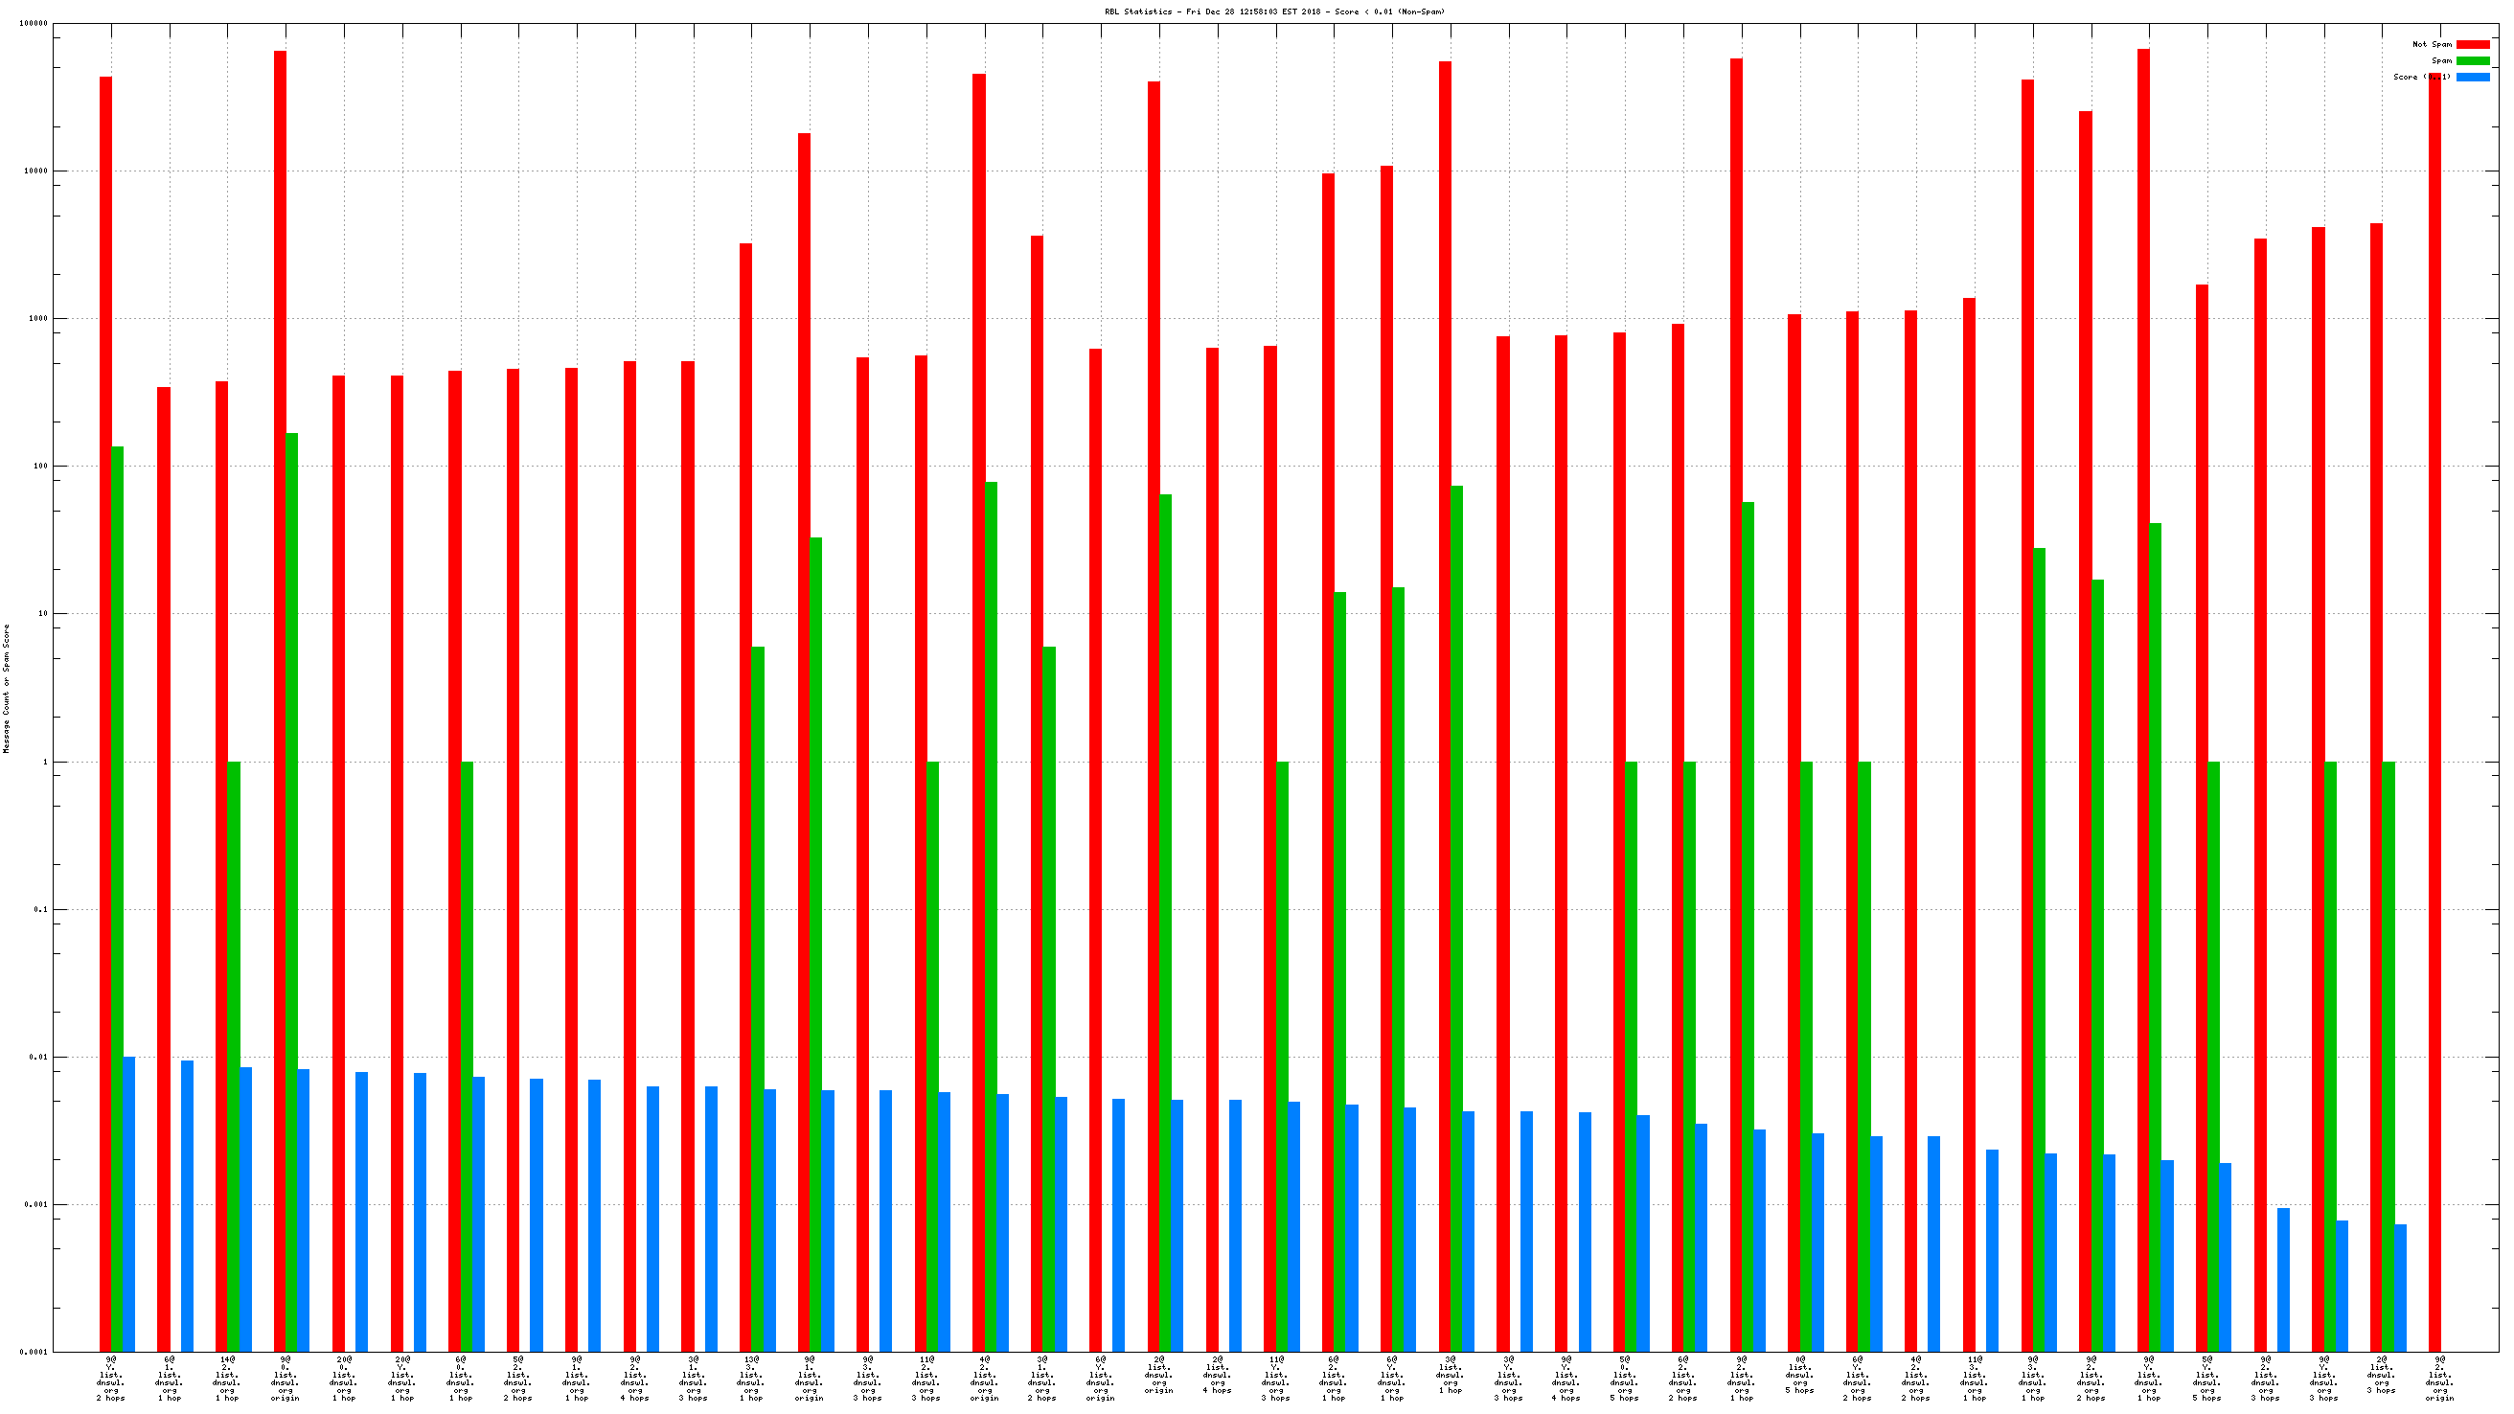The image size is (2514, 1414).
Task: Click the 100000 tick label on the y-axis
Action: pyautogui.click(x=34, y=23)
